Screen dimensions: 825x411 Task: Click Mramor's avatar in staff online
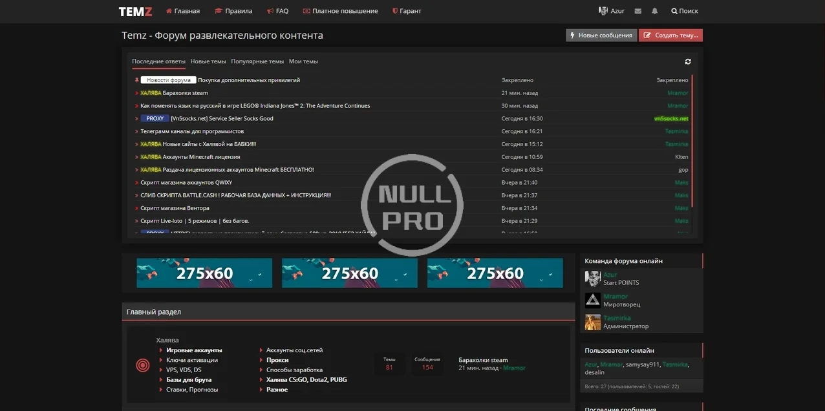point(593,300)
